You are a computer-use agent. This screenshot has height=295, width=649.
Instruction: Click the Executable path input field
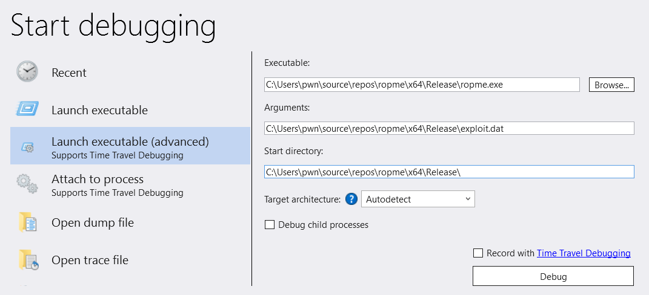pos(422,85)
